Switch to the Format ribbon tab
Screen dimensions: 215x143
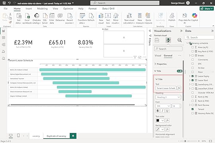point(92,8)
